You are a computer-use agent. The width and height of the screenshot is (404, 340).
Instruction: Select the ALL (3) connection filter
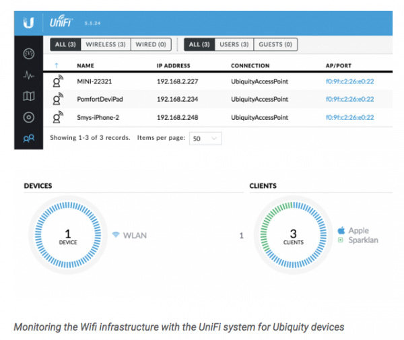click(65, 45)
